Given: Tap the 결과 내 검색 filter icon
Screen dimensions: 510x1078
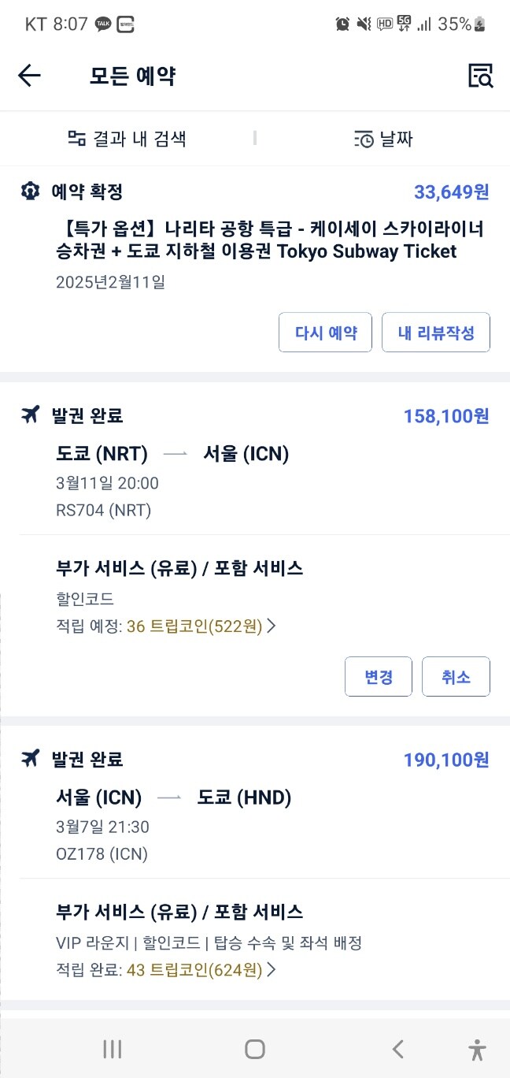Looking at the screenshot, I should point(77,139).
